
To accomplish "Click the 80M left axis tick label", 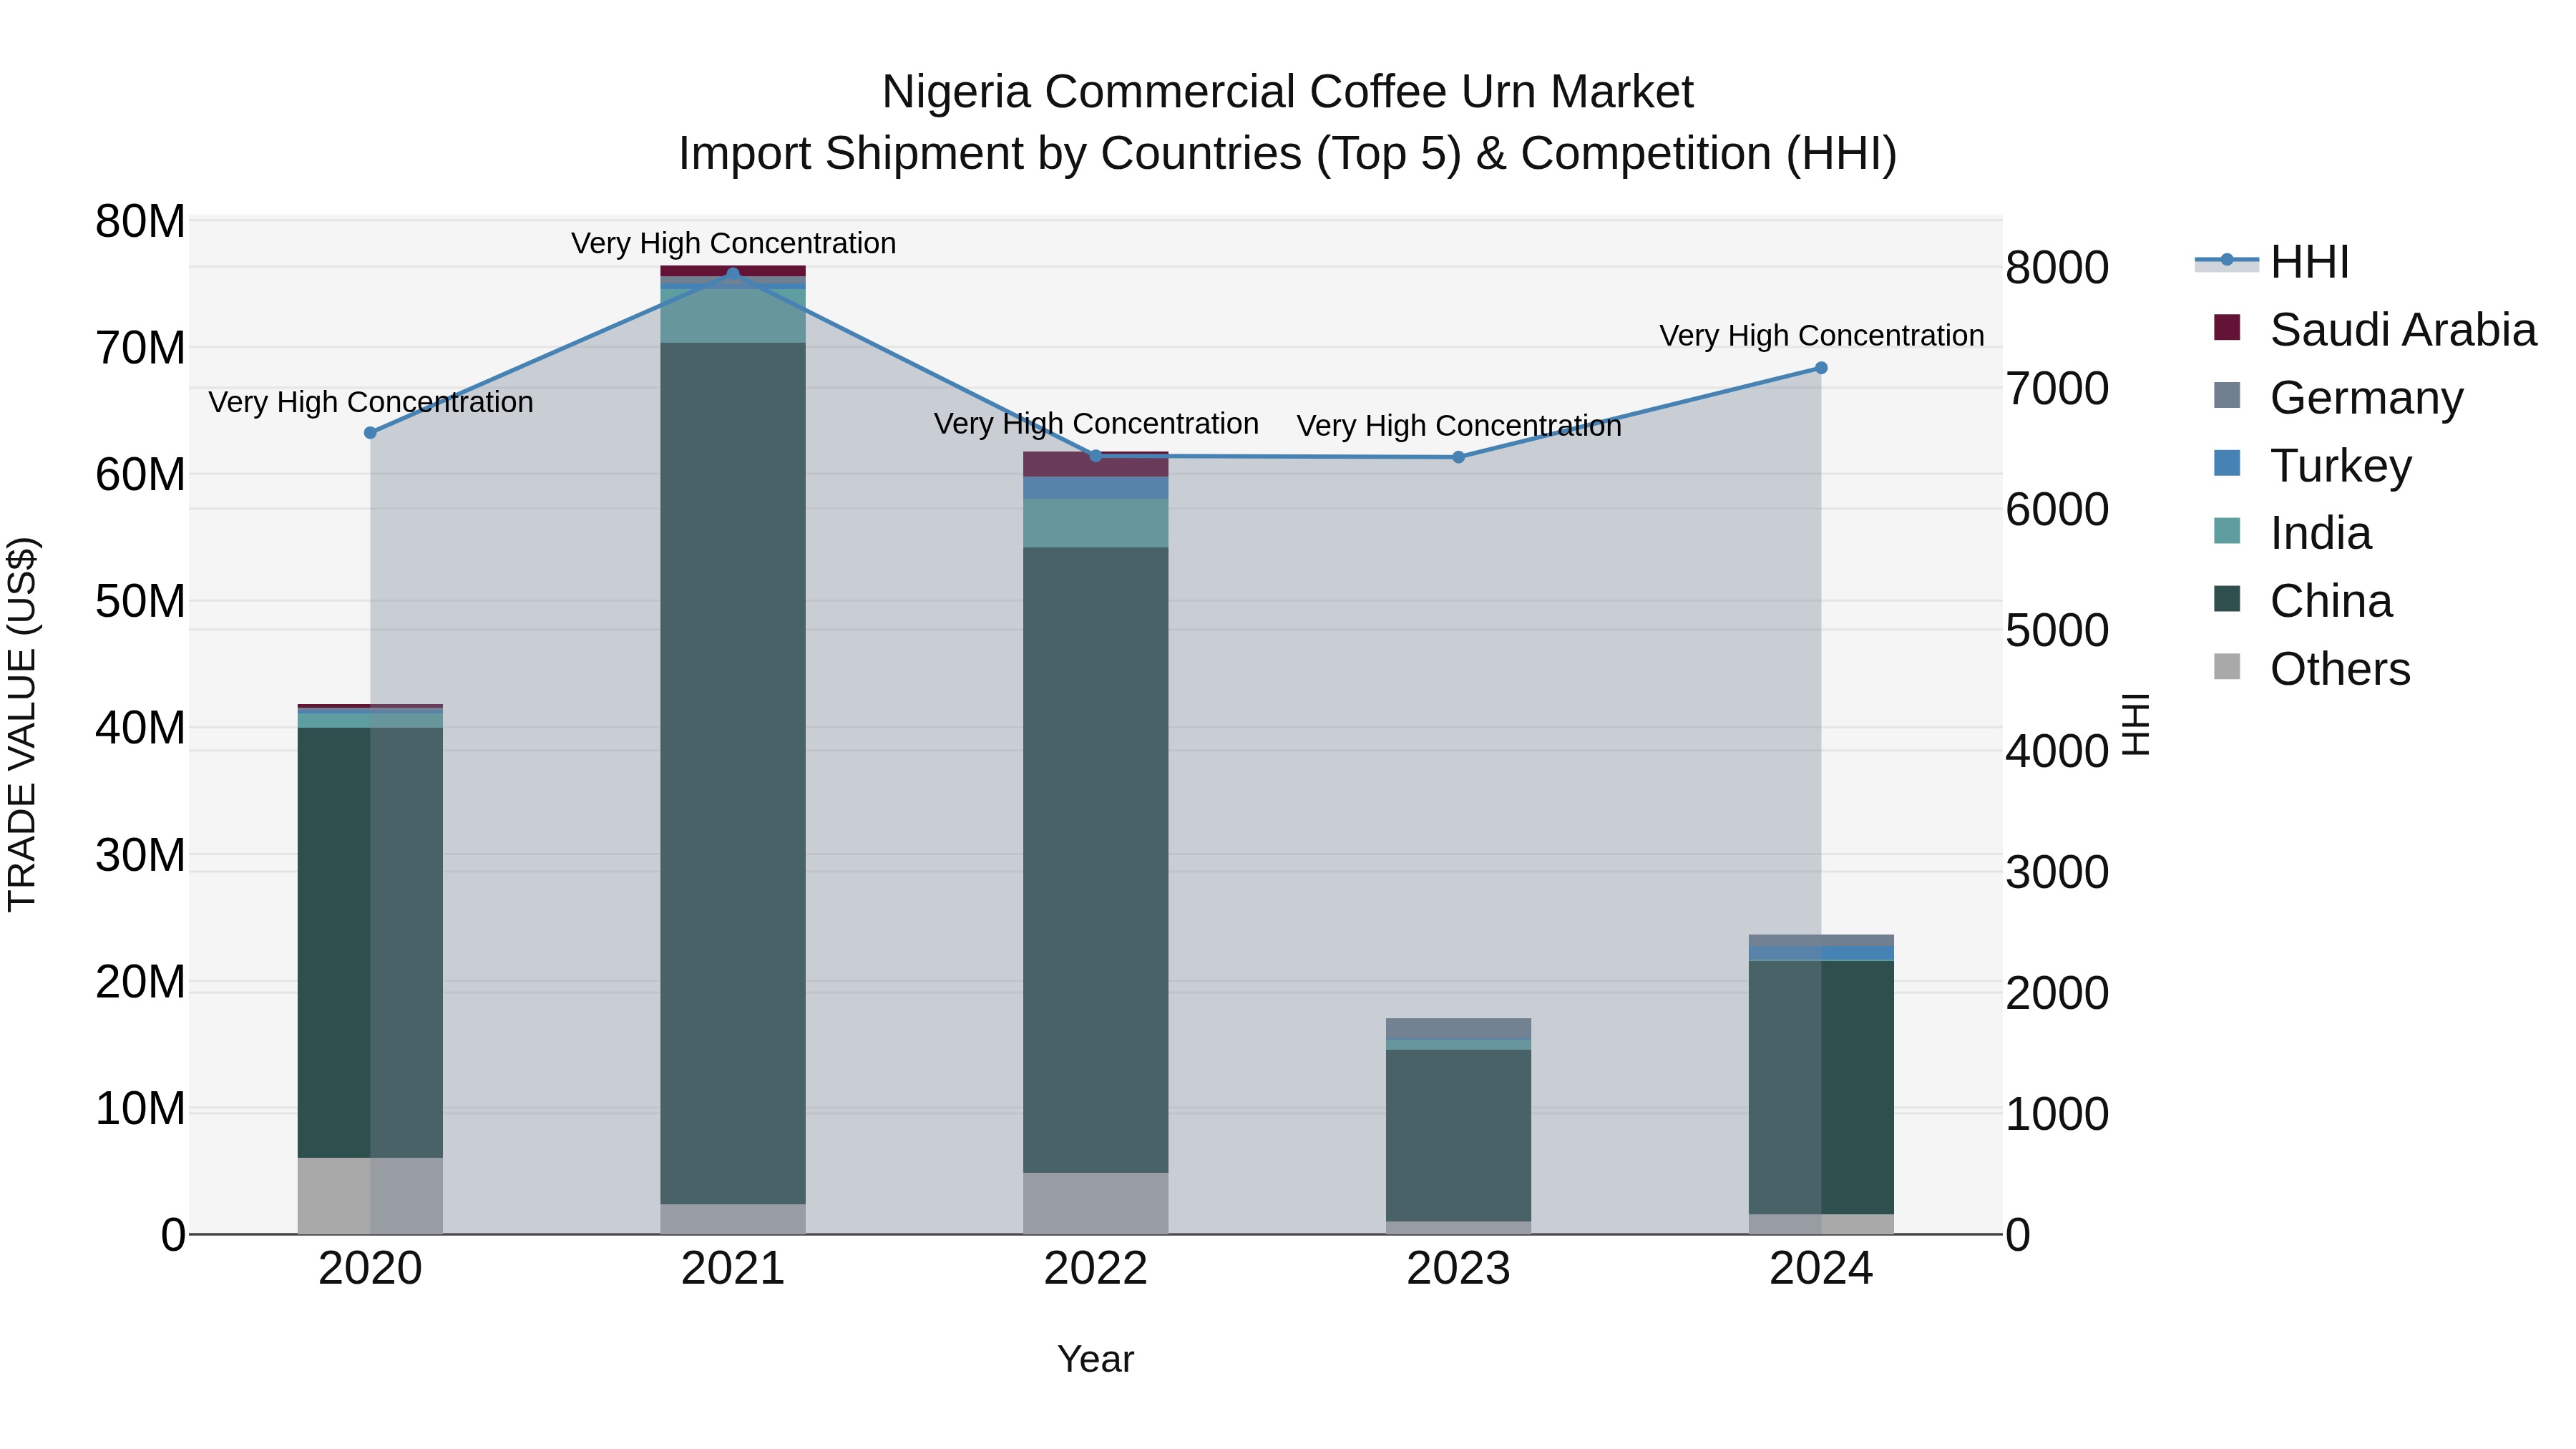I will pyautogui.click(x=140, y=221).
